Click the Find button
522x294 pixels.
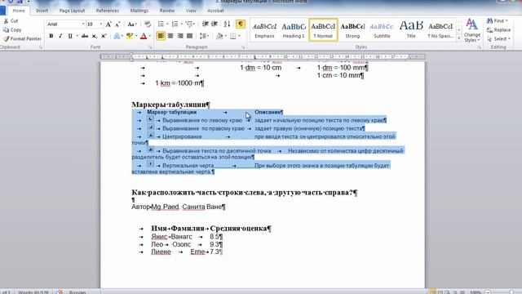pos(498,20)
